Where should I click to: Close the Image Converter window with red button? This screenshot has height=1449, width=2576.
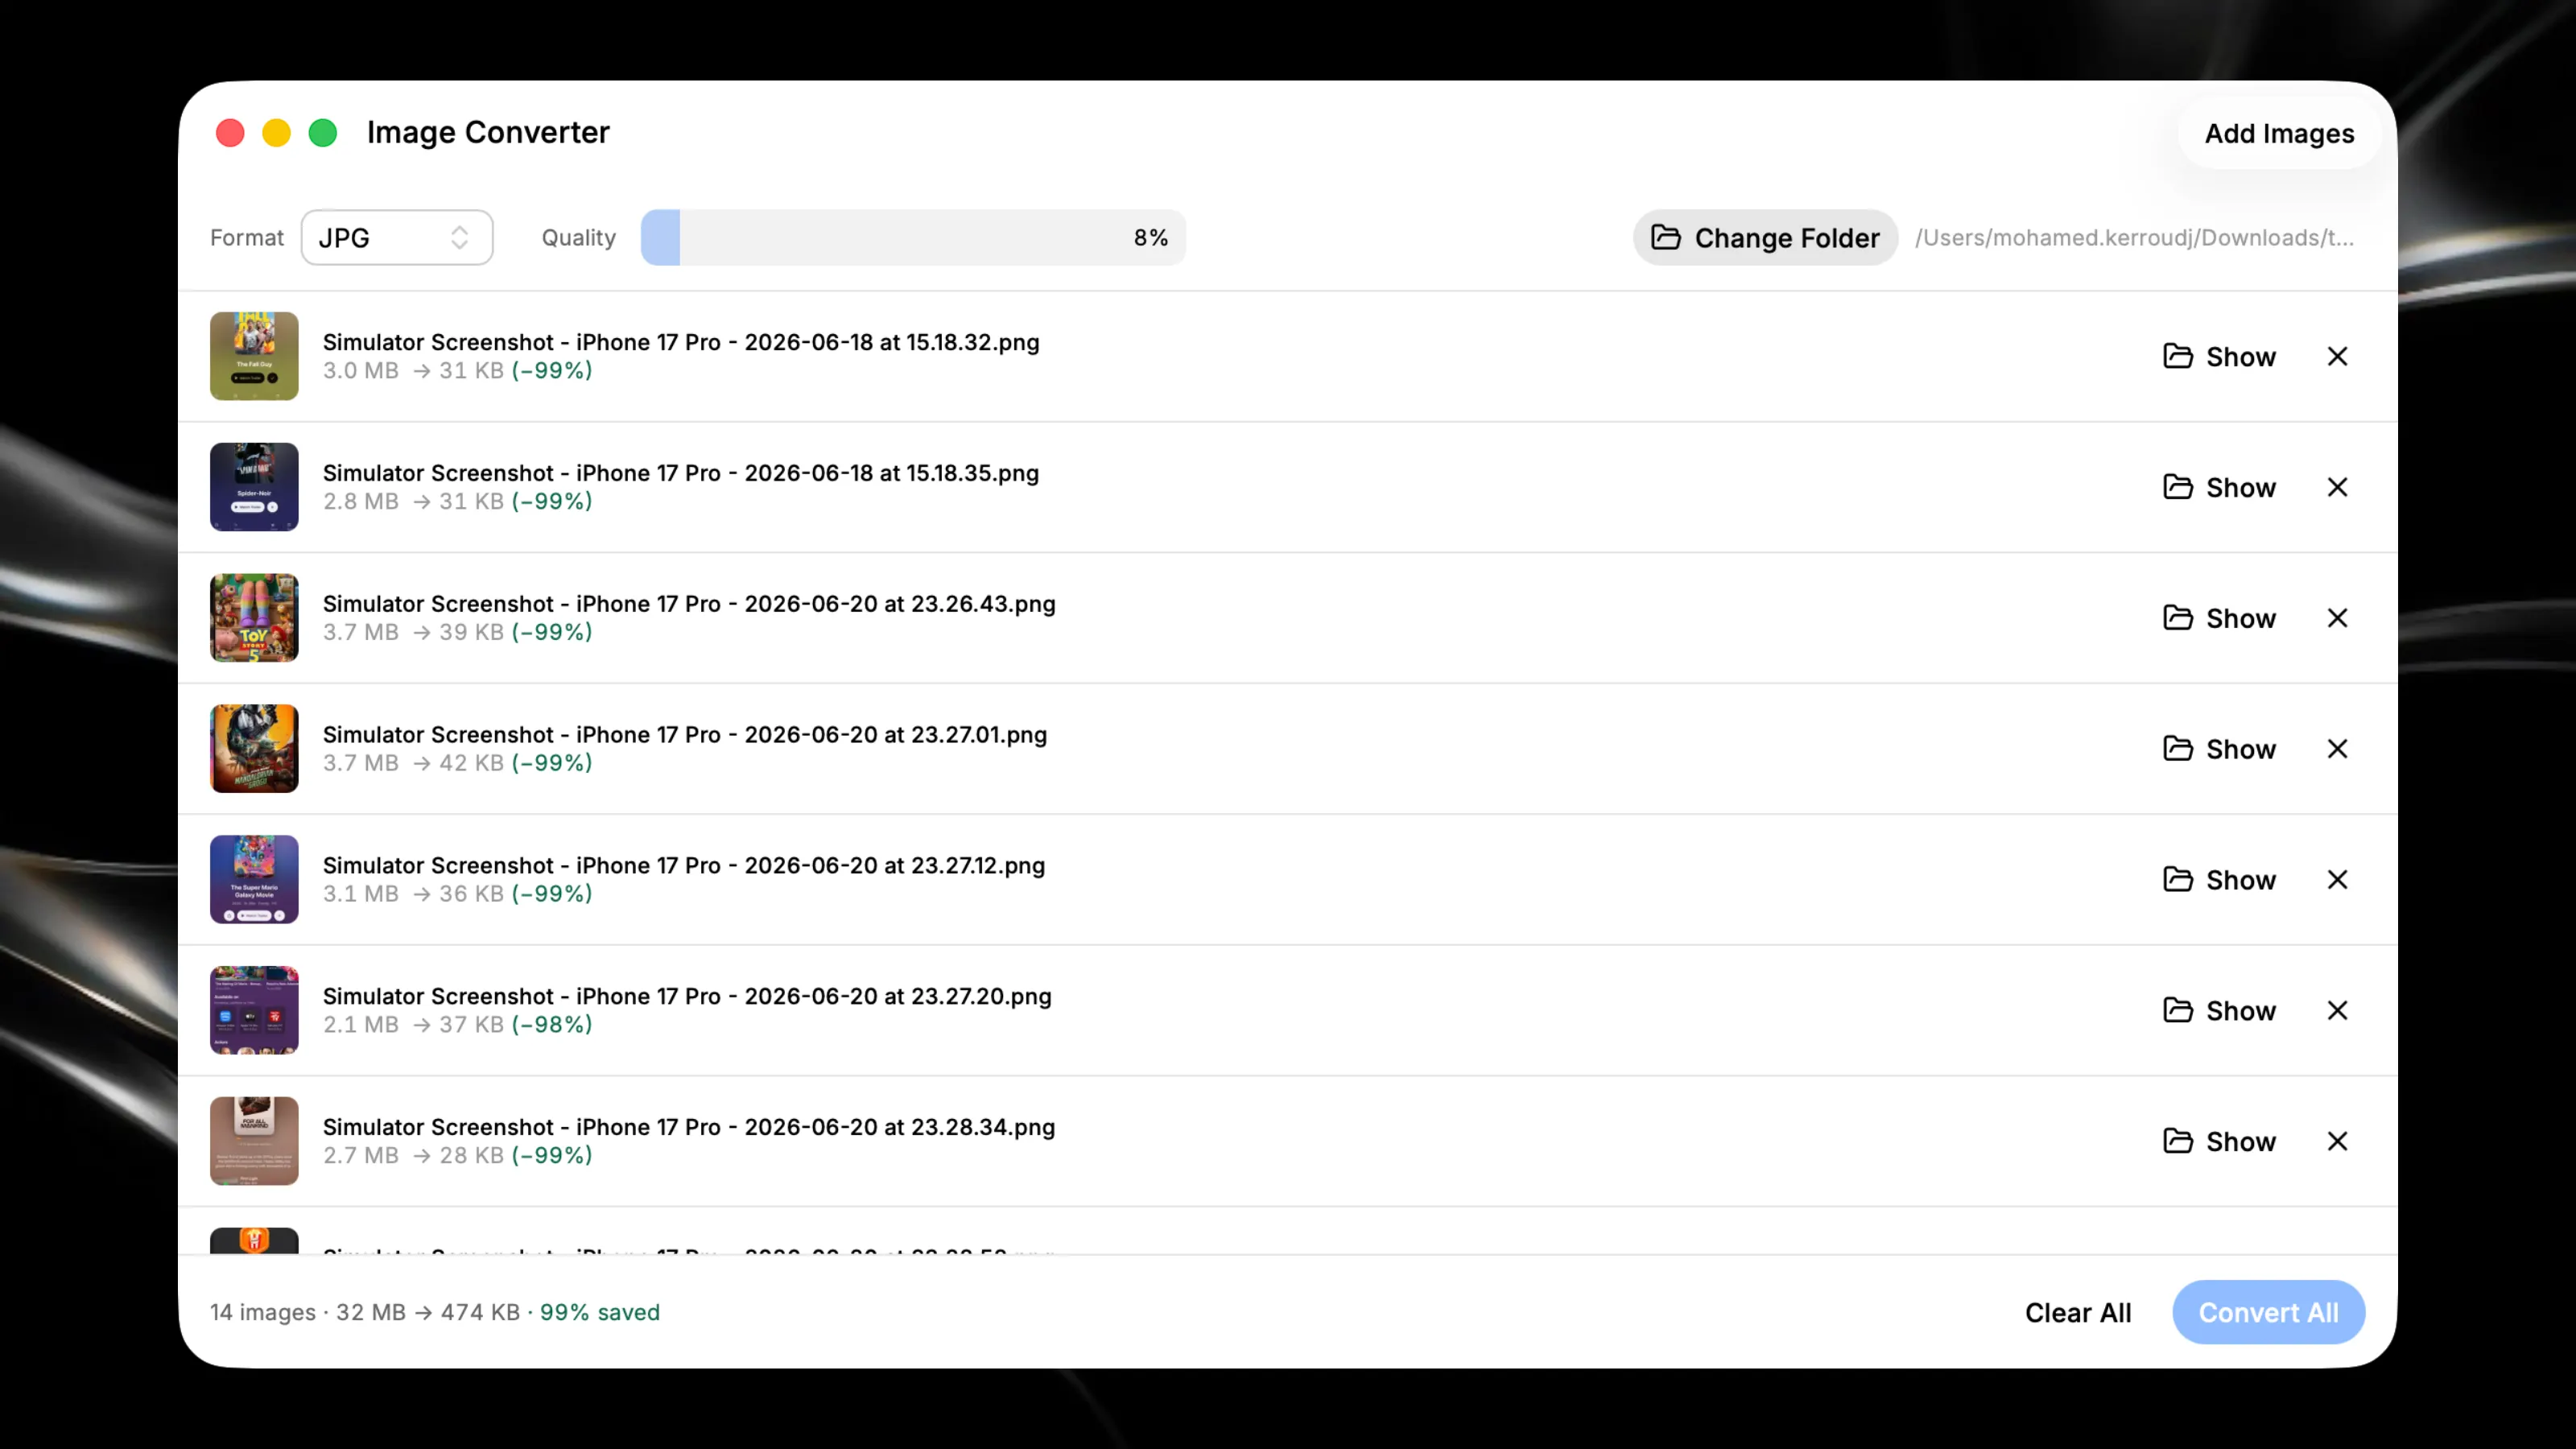(x=230, y=133)
